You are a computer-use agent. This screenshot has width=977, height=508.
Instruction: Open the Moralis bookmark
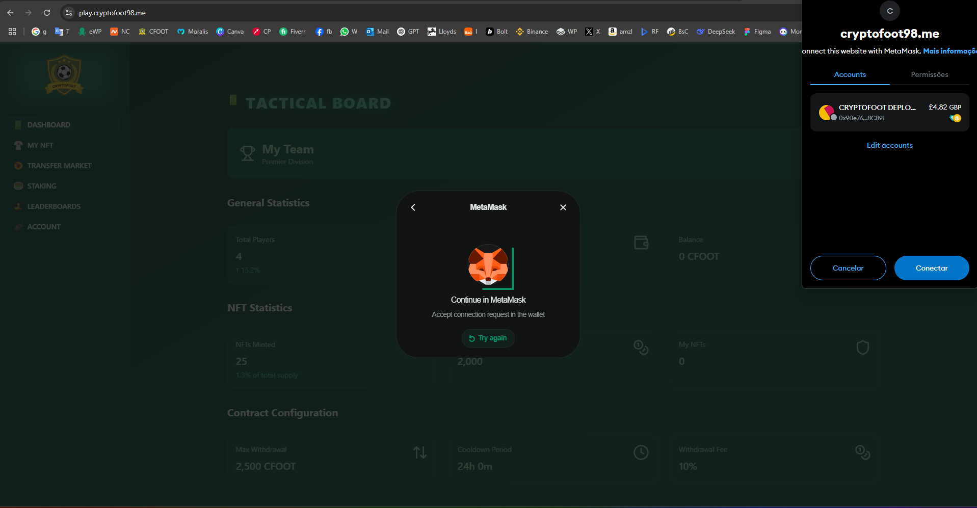(x=193, y=32)
